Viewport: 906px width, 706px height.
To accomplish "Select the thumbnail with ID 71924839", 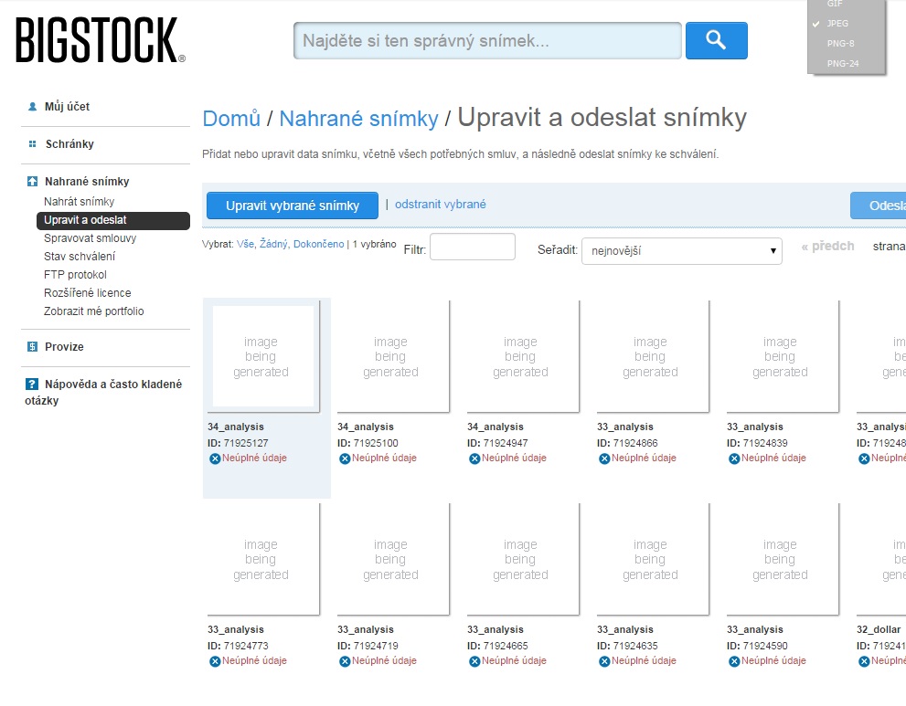I will [x=783, y=356].
